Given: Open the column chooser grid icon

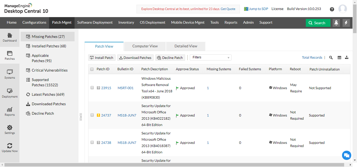Looking at the screenshot, I should [x=339, y=57].
